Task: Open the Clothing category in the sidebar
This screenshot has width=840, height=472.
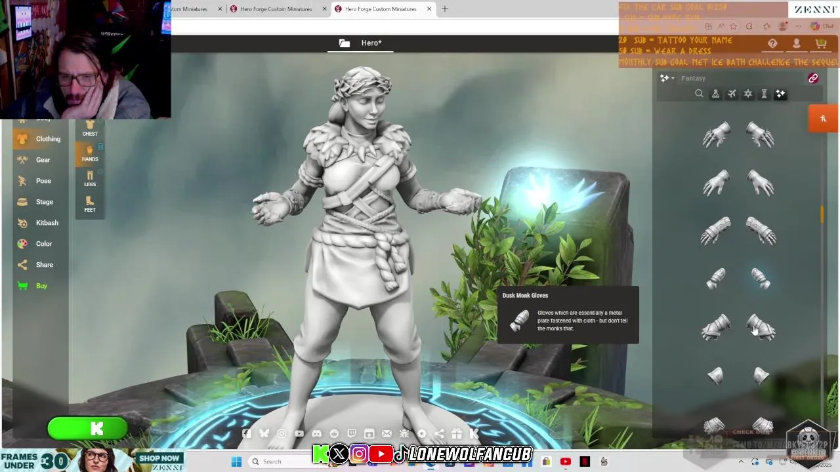Action: [39, 139]
